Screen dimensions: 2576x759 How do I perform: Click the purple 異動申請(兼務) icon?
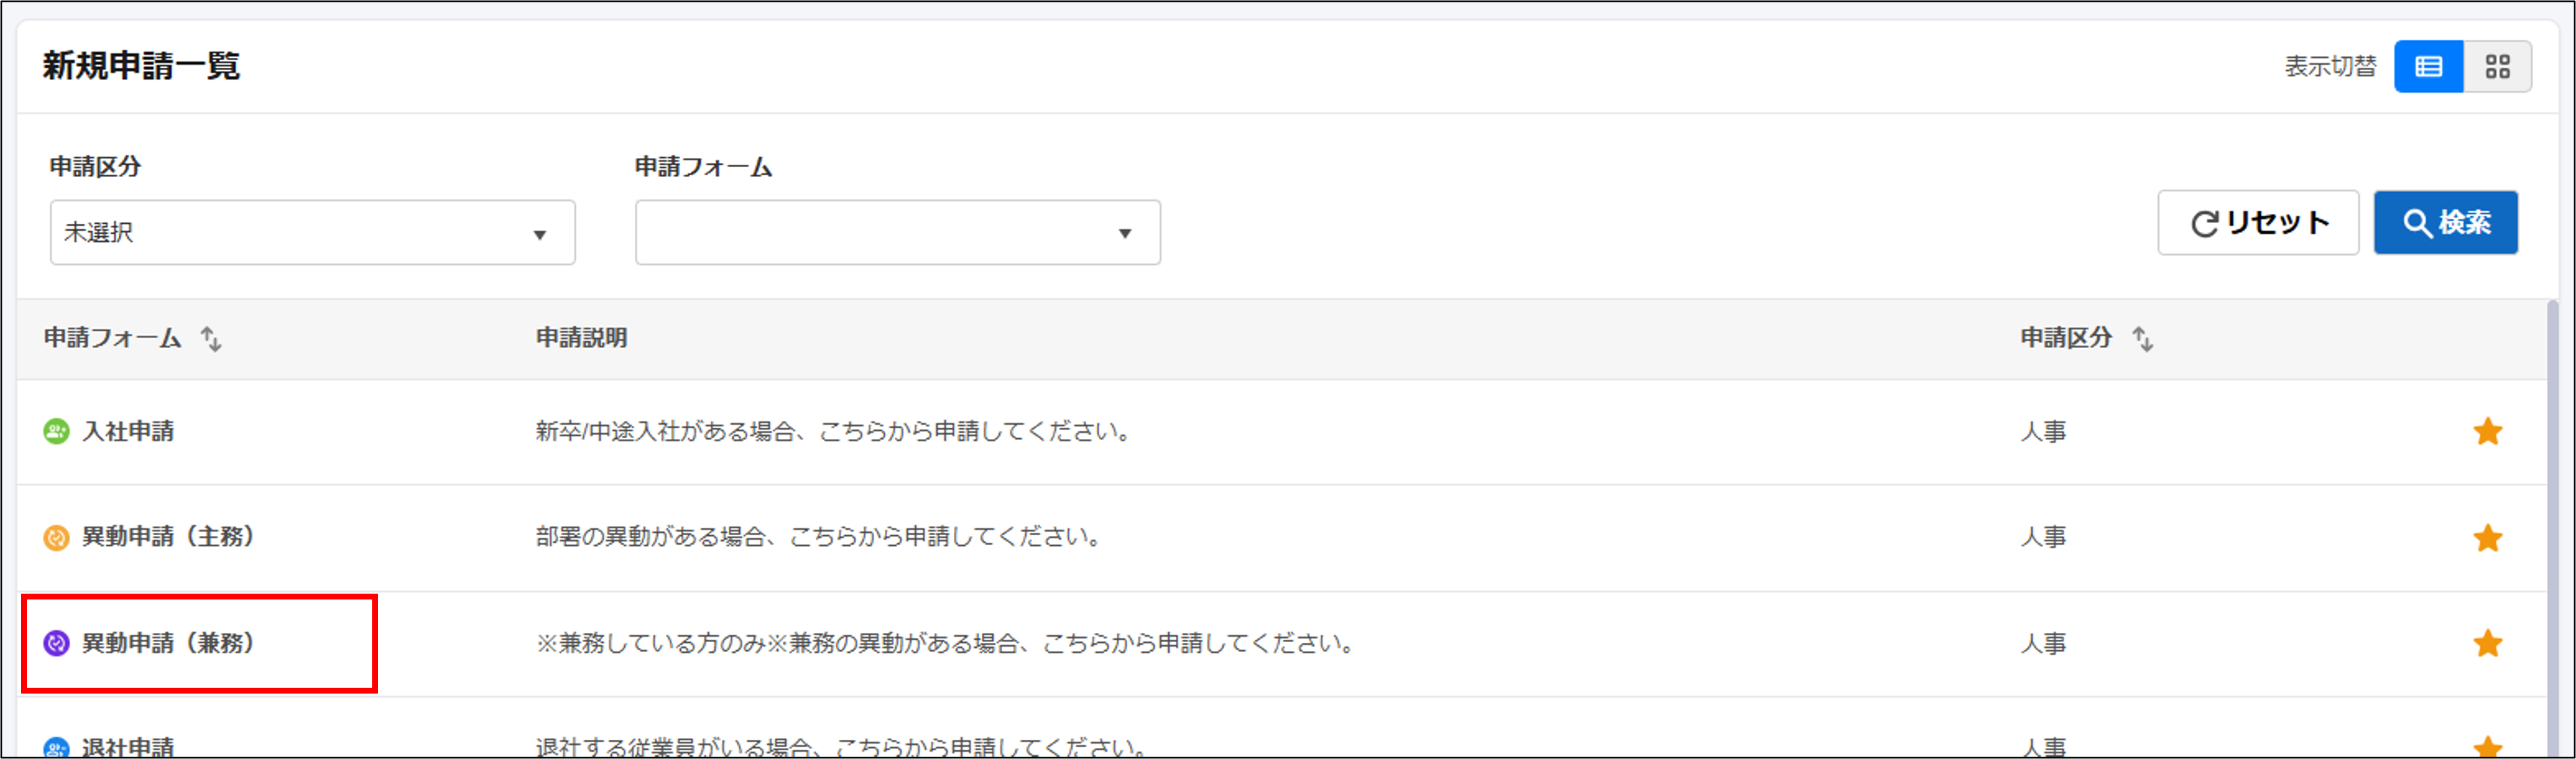[x=56, y=643]
